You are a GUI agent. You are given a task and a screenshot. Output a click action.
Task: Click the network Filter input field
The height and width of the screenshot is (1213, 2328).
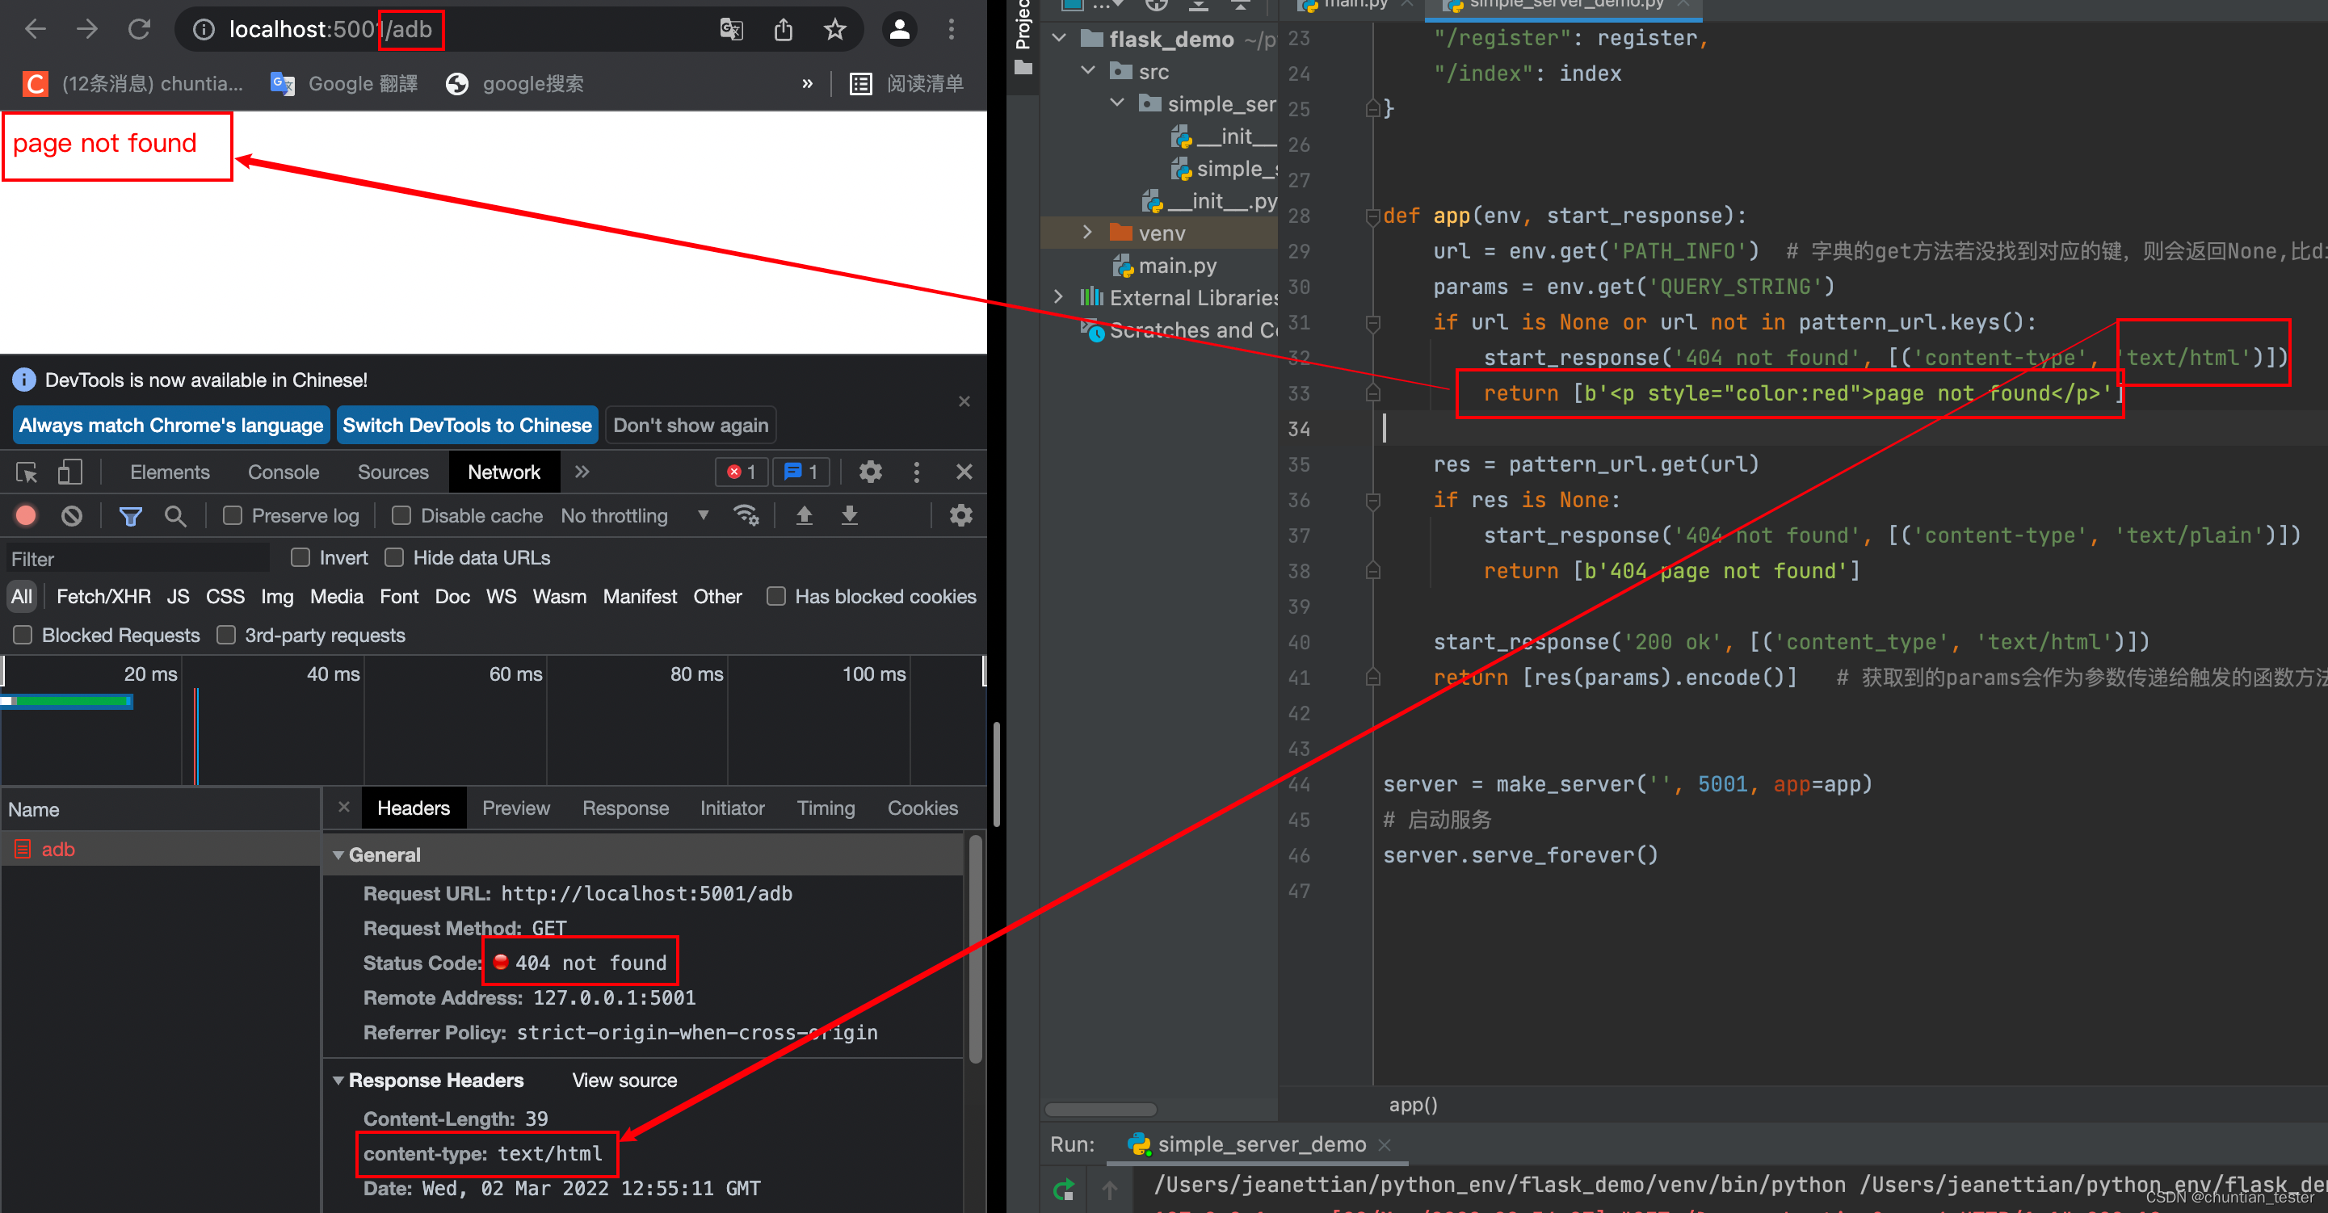tap(136, 558)
